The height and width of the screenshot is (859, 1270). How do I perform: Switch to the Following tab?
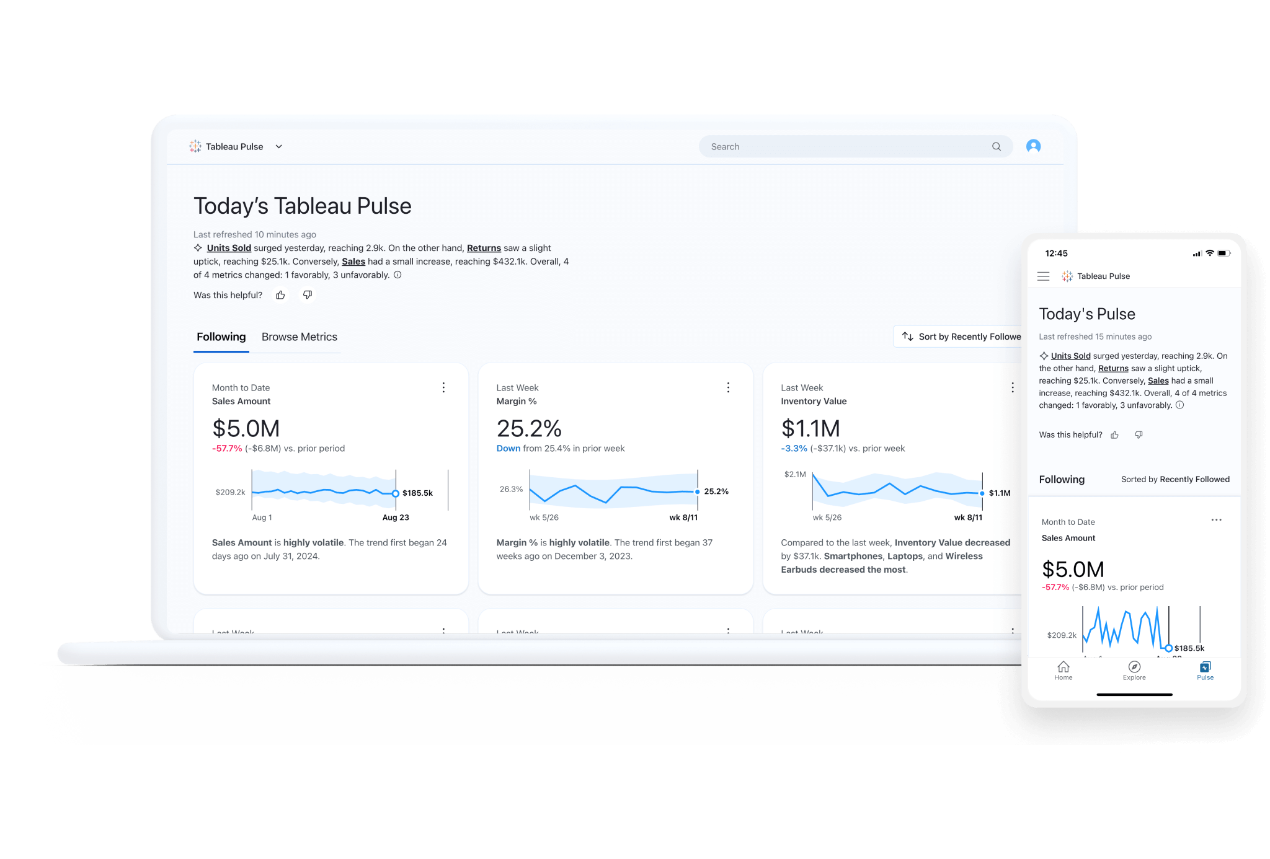click(221, 337)
